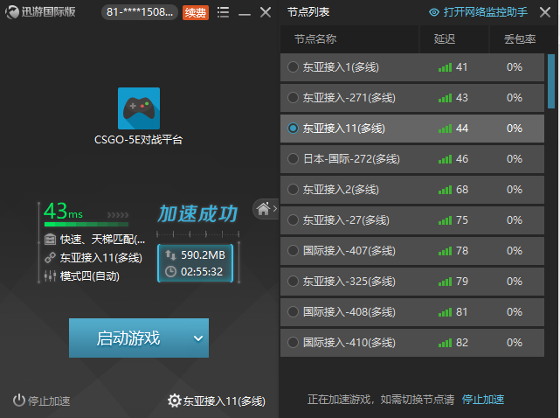Click the 加速成功 status text

197,214
